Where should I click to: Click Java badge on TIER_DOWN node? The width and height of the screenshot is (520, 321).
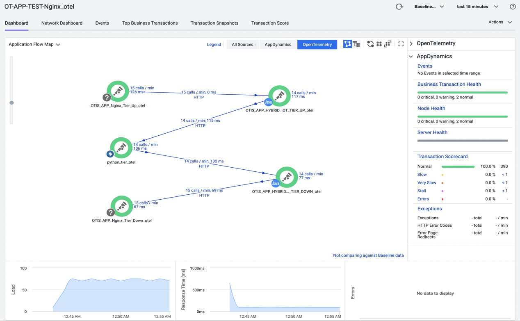(276, 183)
